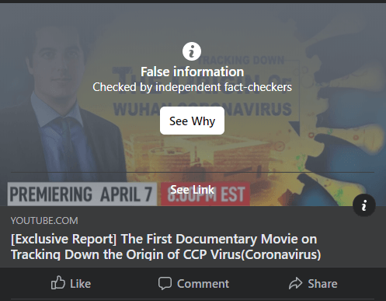The height and width of the screenshot is (301, 386).
Task: Open the See Link option
Action: [x=192, y=190]
